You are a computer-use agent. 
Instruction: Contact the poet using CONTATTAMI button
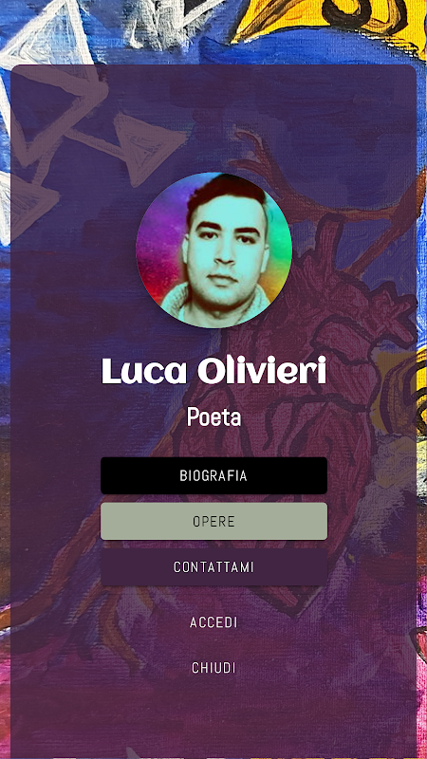(x=214, y=566)
